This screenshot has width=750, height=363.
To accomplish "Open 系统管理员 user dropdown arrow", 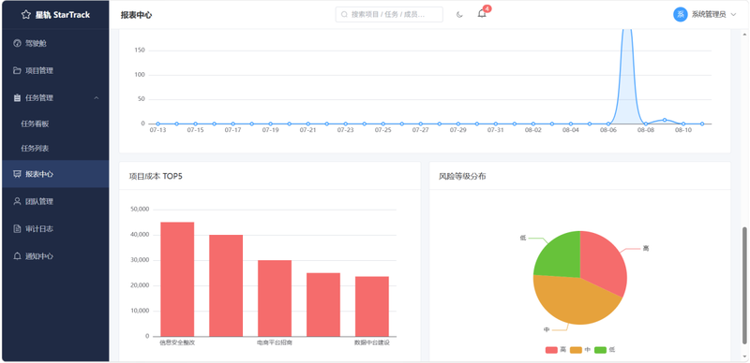I will pos(733,15).
